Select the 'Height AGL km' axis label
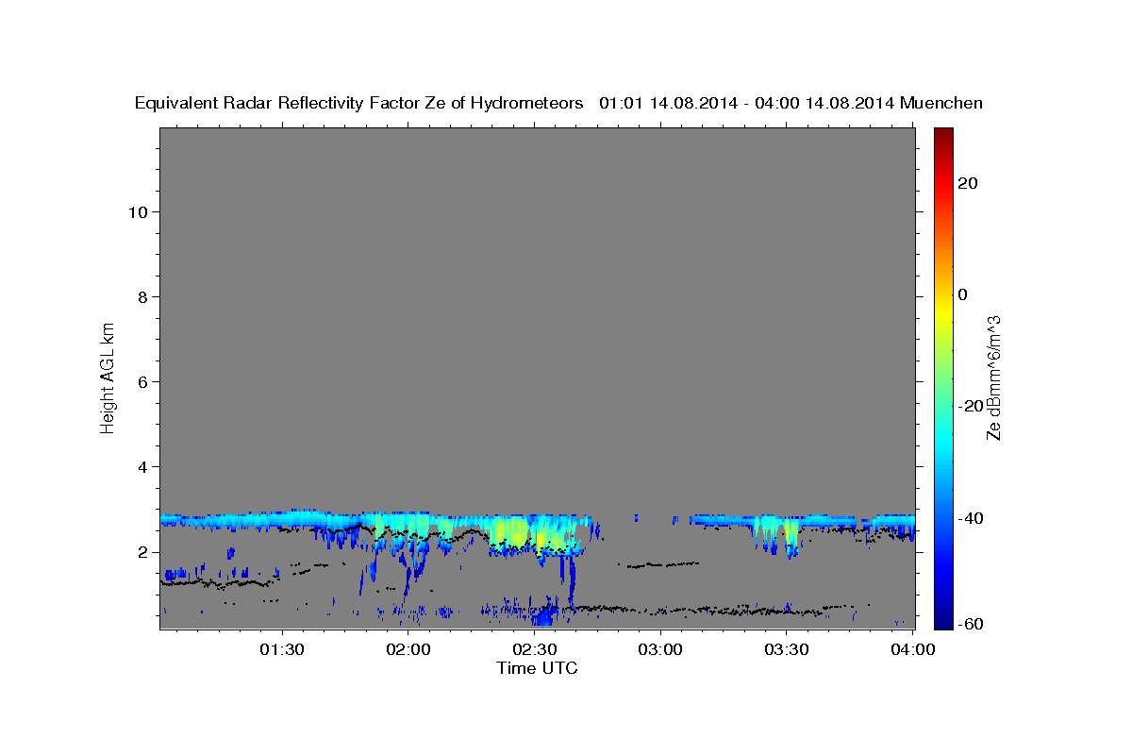 [108, 377]
